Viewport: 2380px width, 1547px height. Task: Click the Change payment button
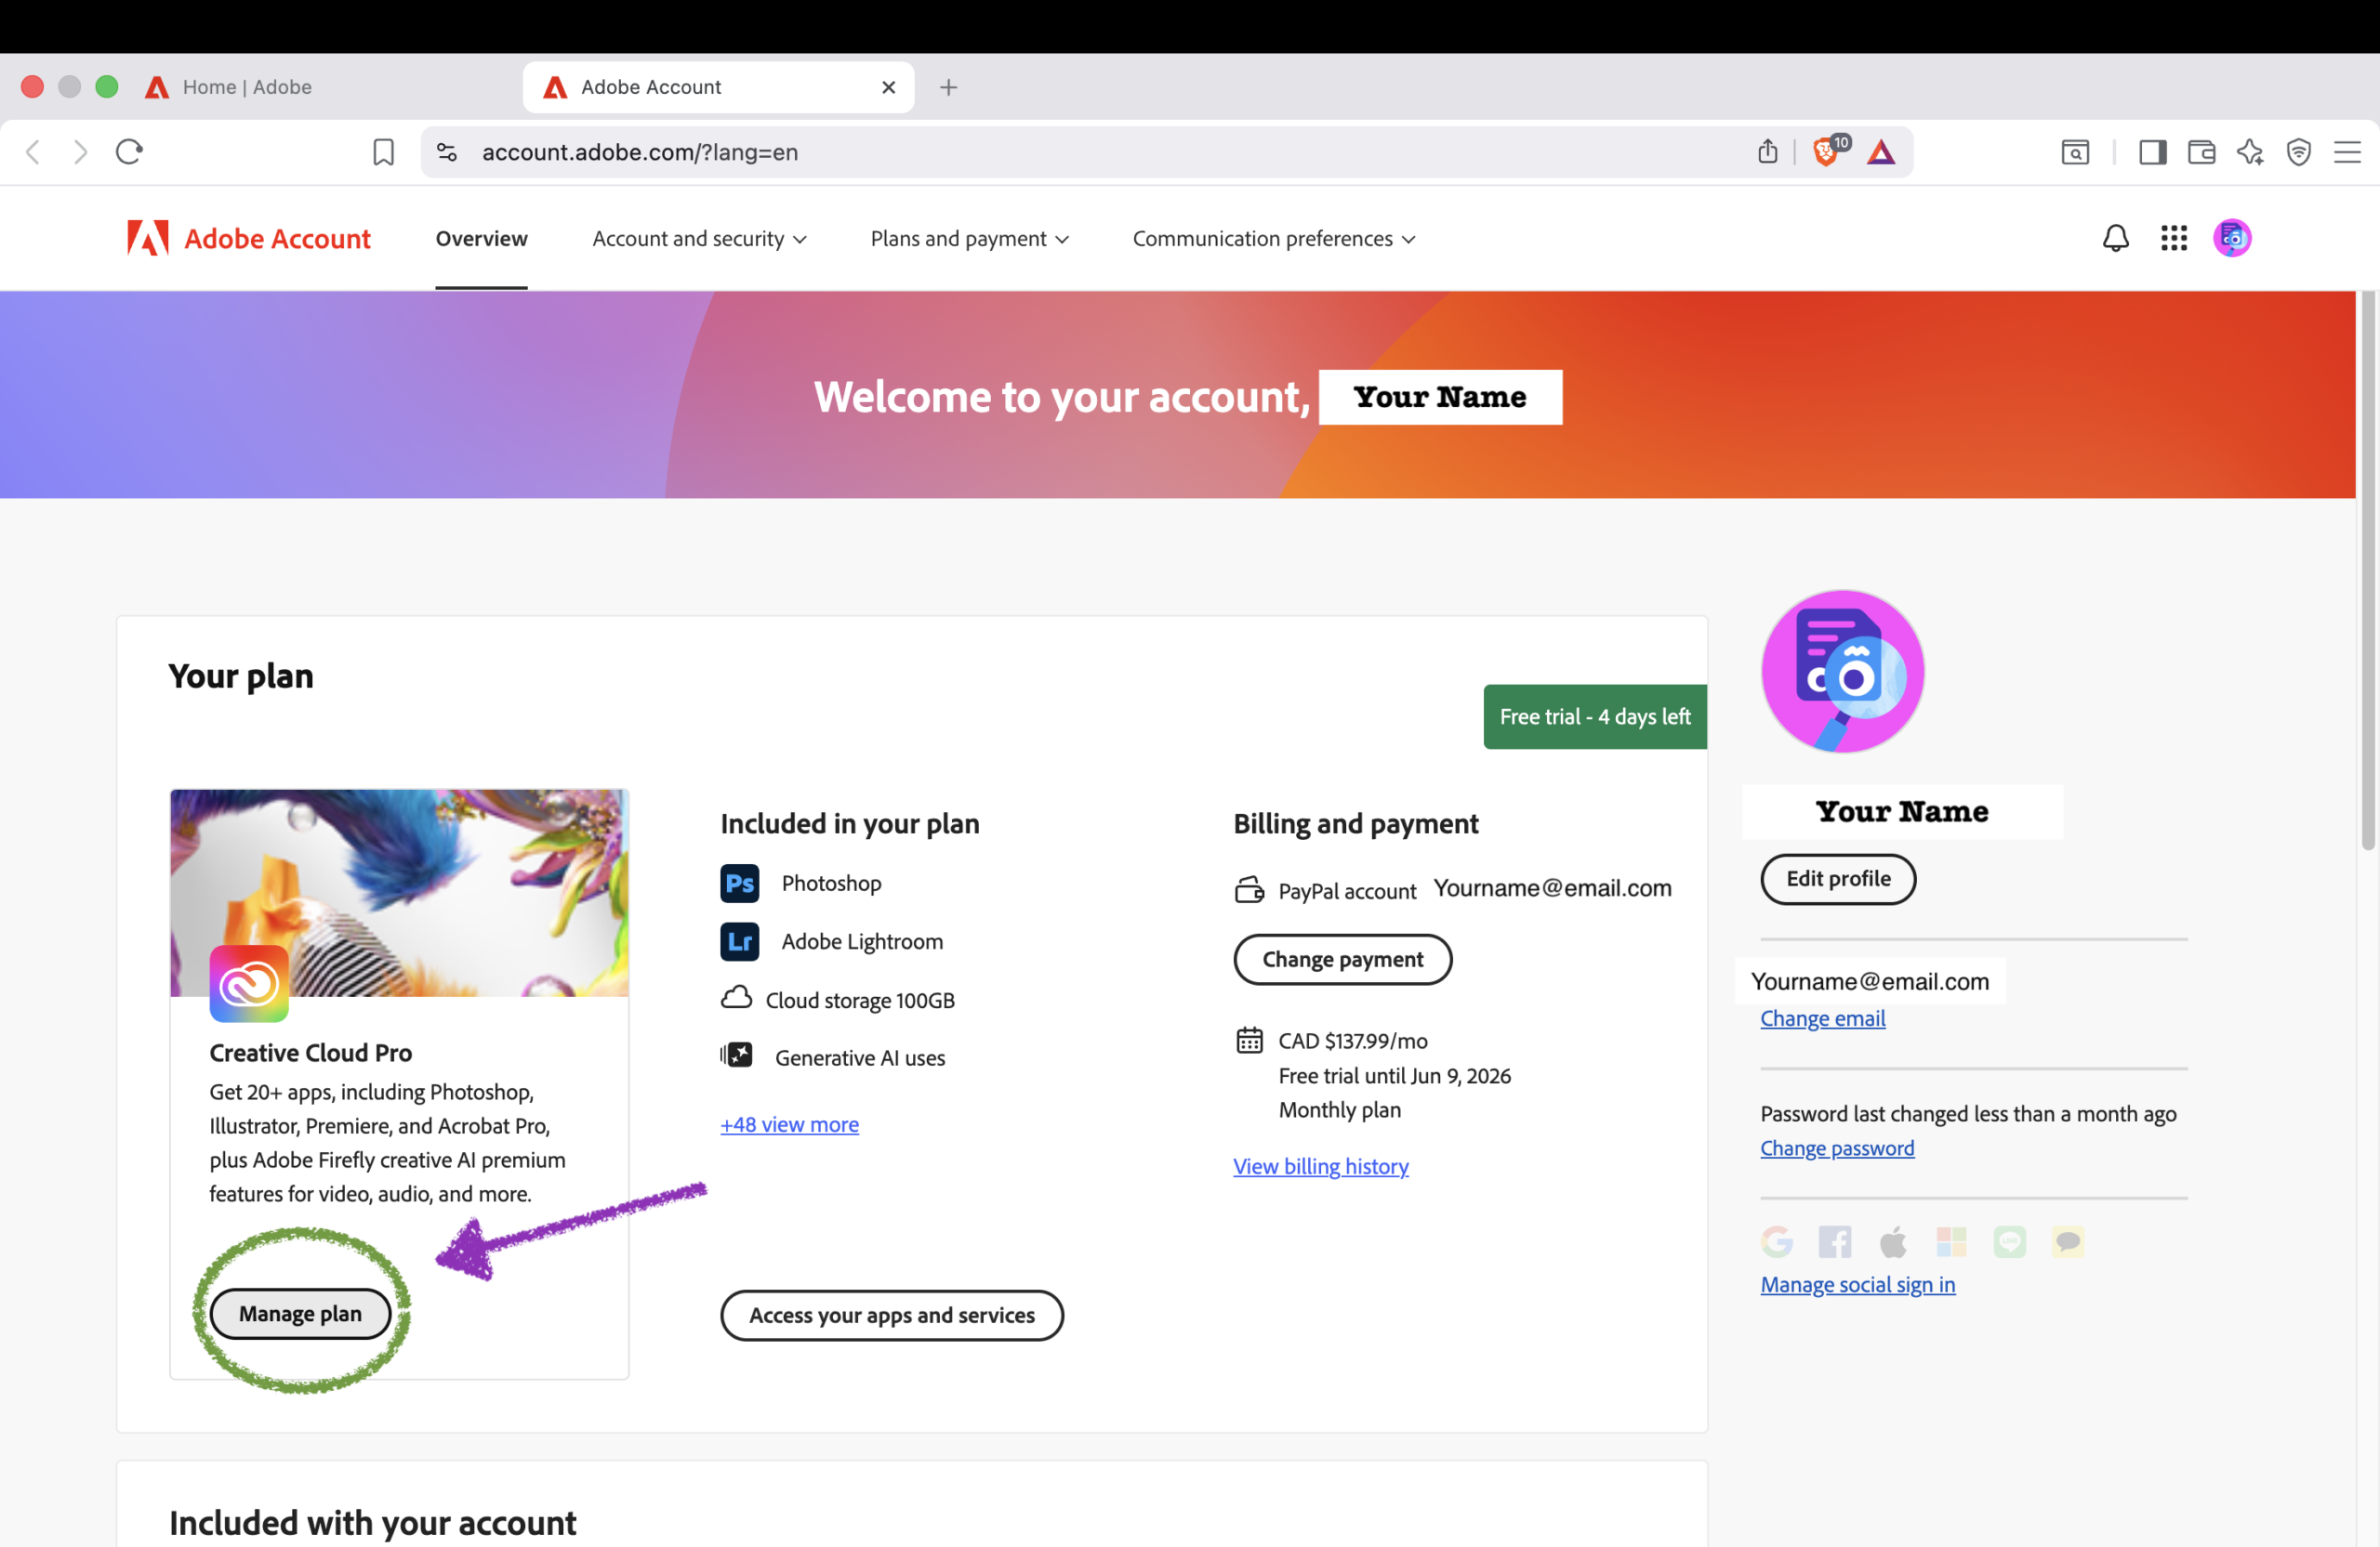pos(1342,960)
